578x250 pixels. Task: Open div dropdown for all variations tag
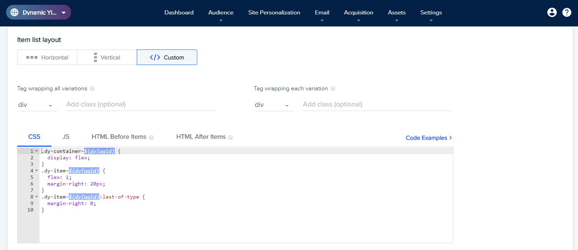(x=37, y=105)
